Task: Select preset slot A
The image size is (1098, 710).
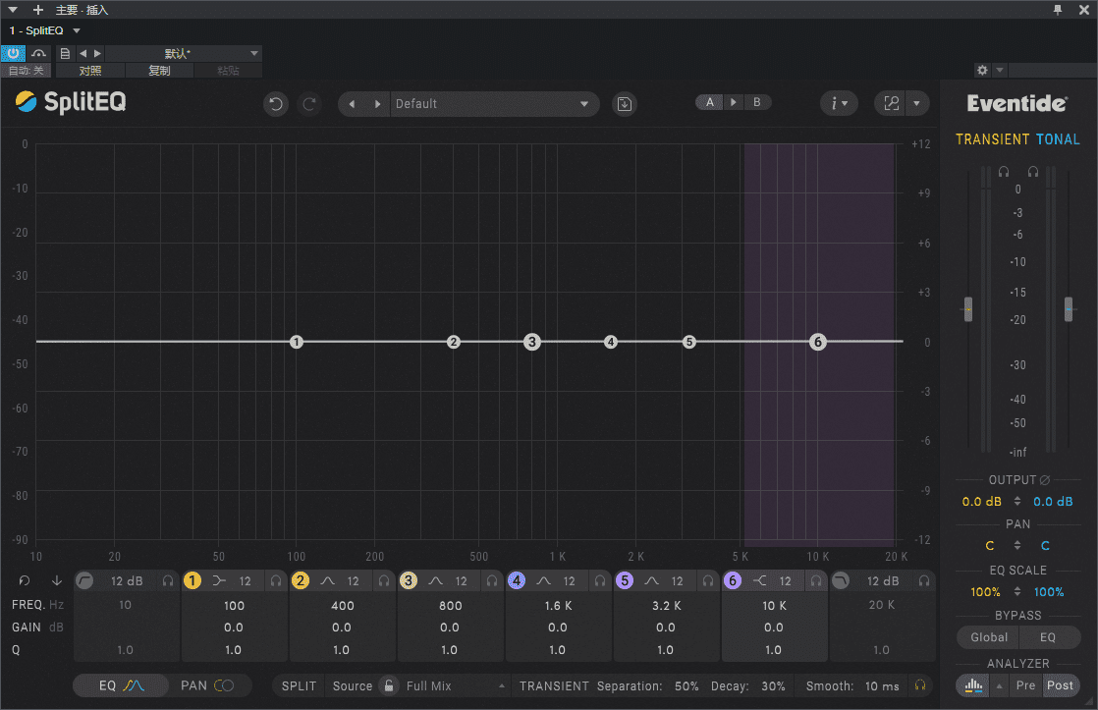Action: [x=710, y=102]
